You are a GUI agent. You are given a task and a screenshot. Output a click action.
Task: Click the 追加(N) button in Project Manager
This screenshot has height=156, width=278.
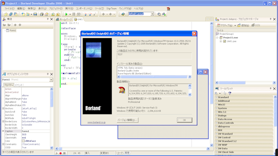click(243, 25)
